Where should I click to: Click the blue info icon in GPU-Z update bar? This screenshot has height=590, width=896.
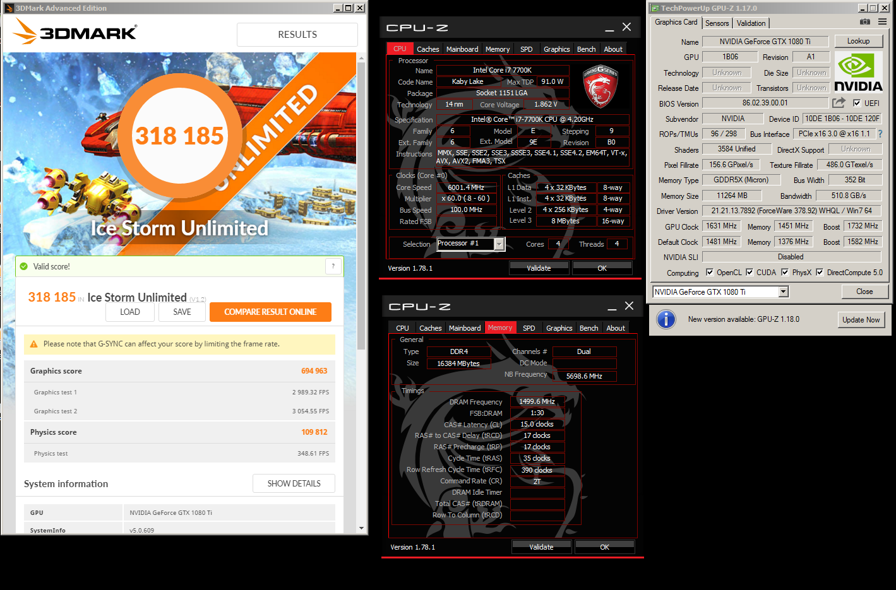click(x=666, y=319)
